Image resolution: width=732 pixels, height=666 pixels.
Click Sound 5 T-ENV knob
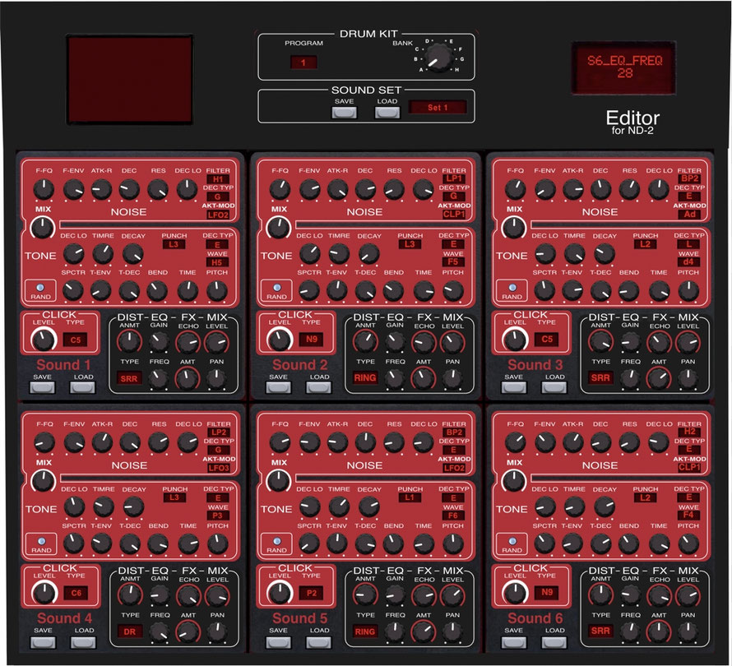coord(336,544)
